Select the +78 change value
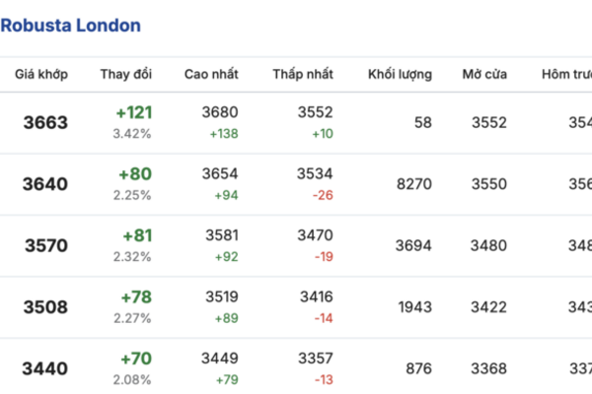This screenshot has height=394, width=592. (135, 297)
